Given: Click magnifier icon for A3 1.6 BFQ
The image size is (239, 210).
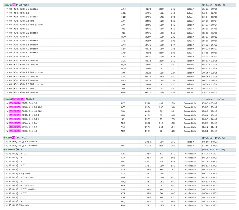Looking at the screenshot, I should coord(7,201).
